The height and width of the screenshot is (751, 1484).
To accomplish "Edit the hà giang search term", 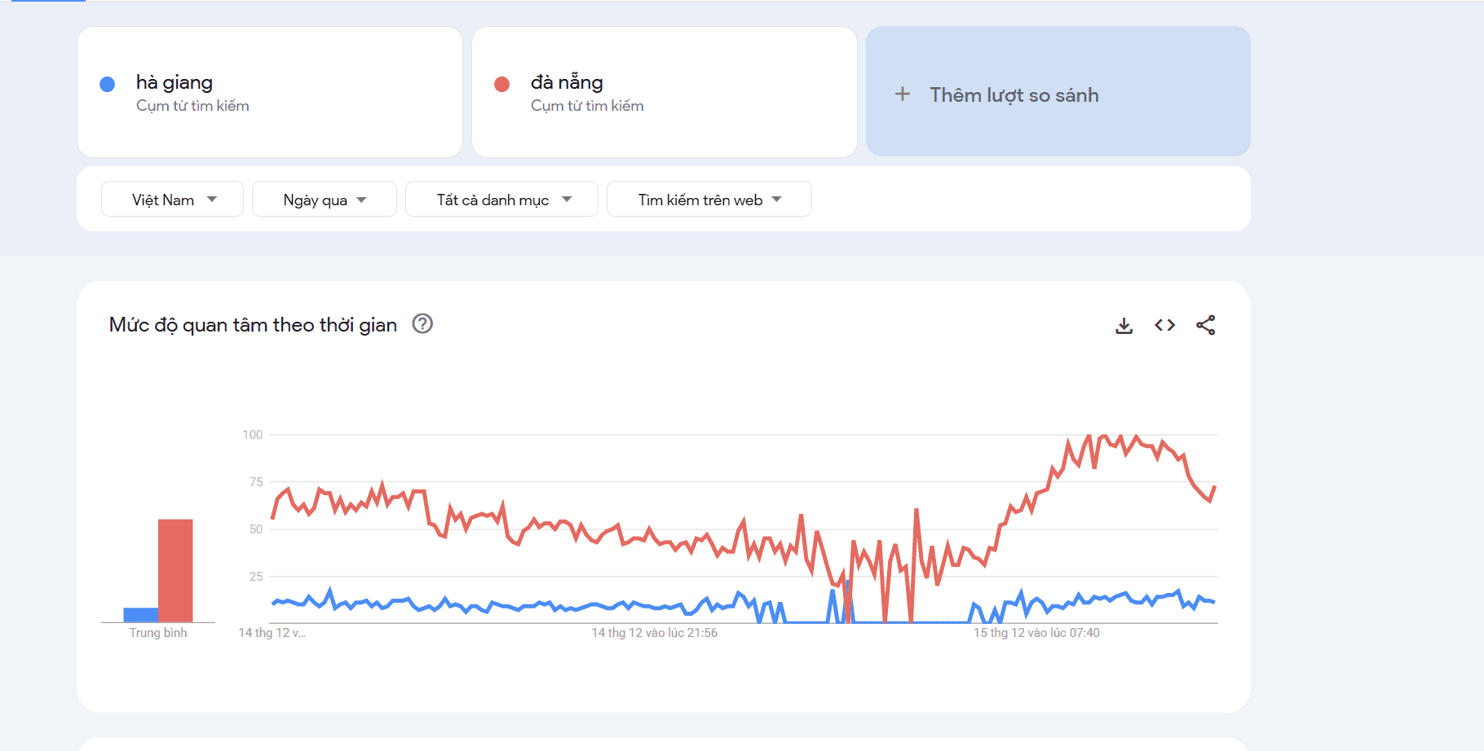I will pyautogui.click(x=174, y=82).
